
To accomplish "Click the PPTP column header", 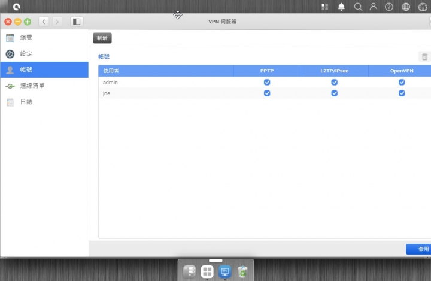I will [x=267, y=71].
